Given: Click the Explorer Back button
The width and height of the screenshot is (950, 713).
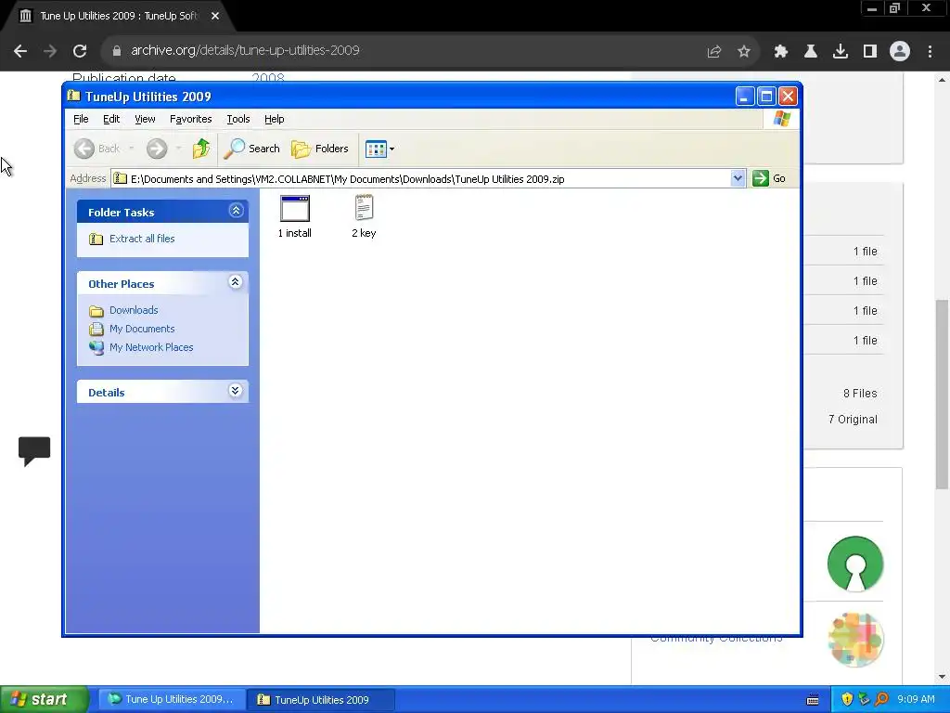Looking at the screenshot, I should tap(96, 149).
